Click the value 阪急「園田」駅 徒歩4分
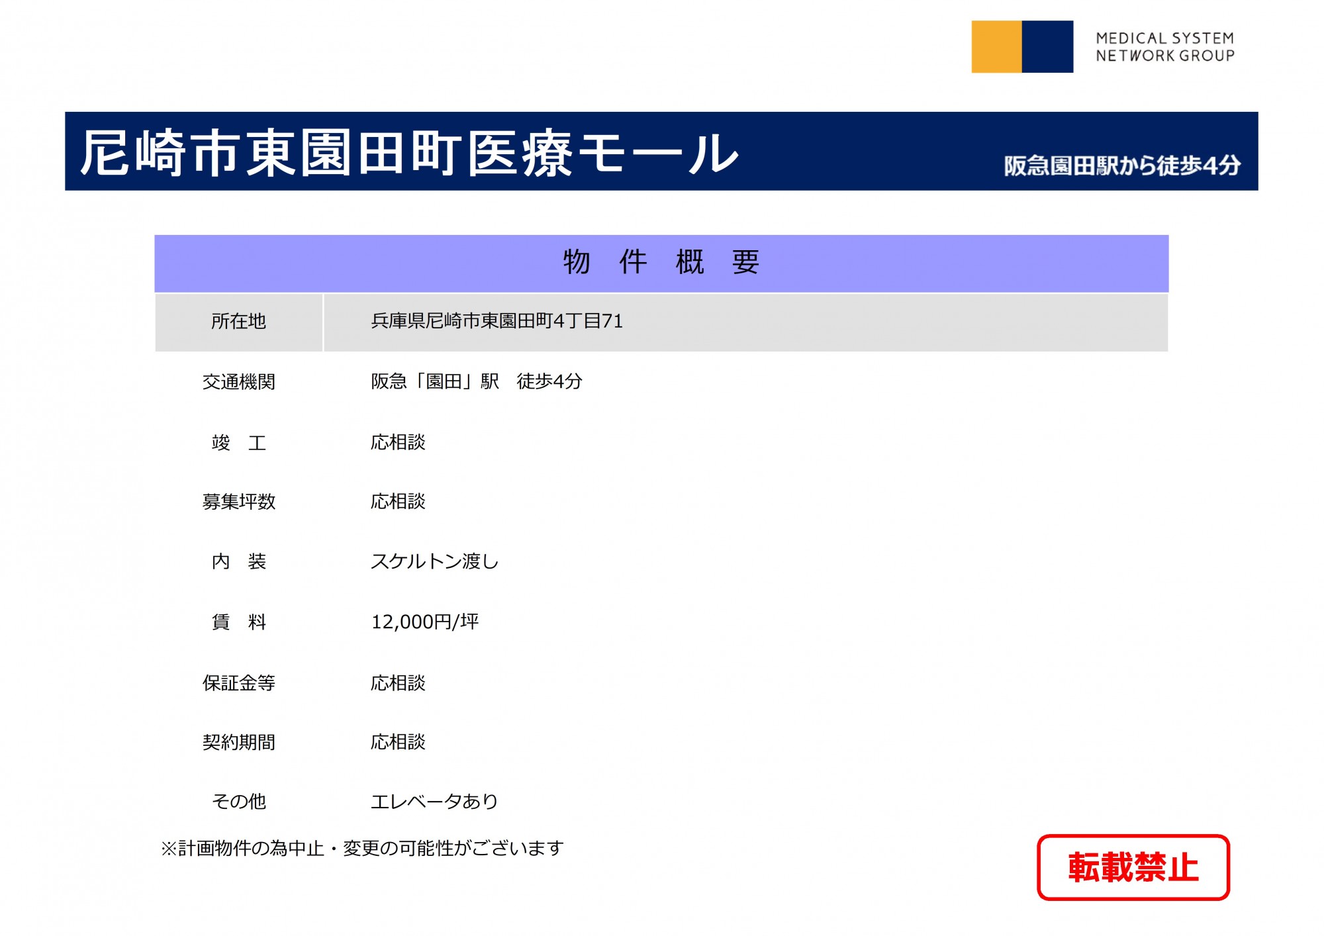 pyautogui.click(x=477, y=381)
